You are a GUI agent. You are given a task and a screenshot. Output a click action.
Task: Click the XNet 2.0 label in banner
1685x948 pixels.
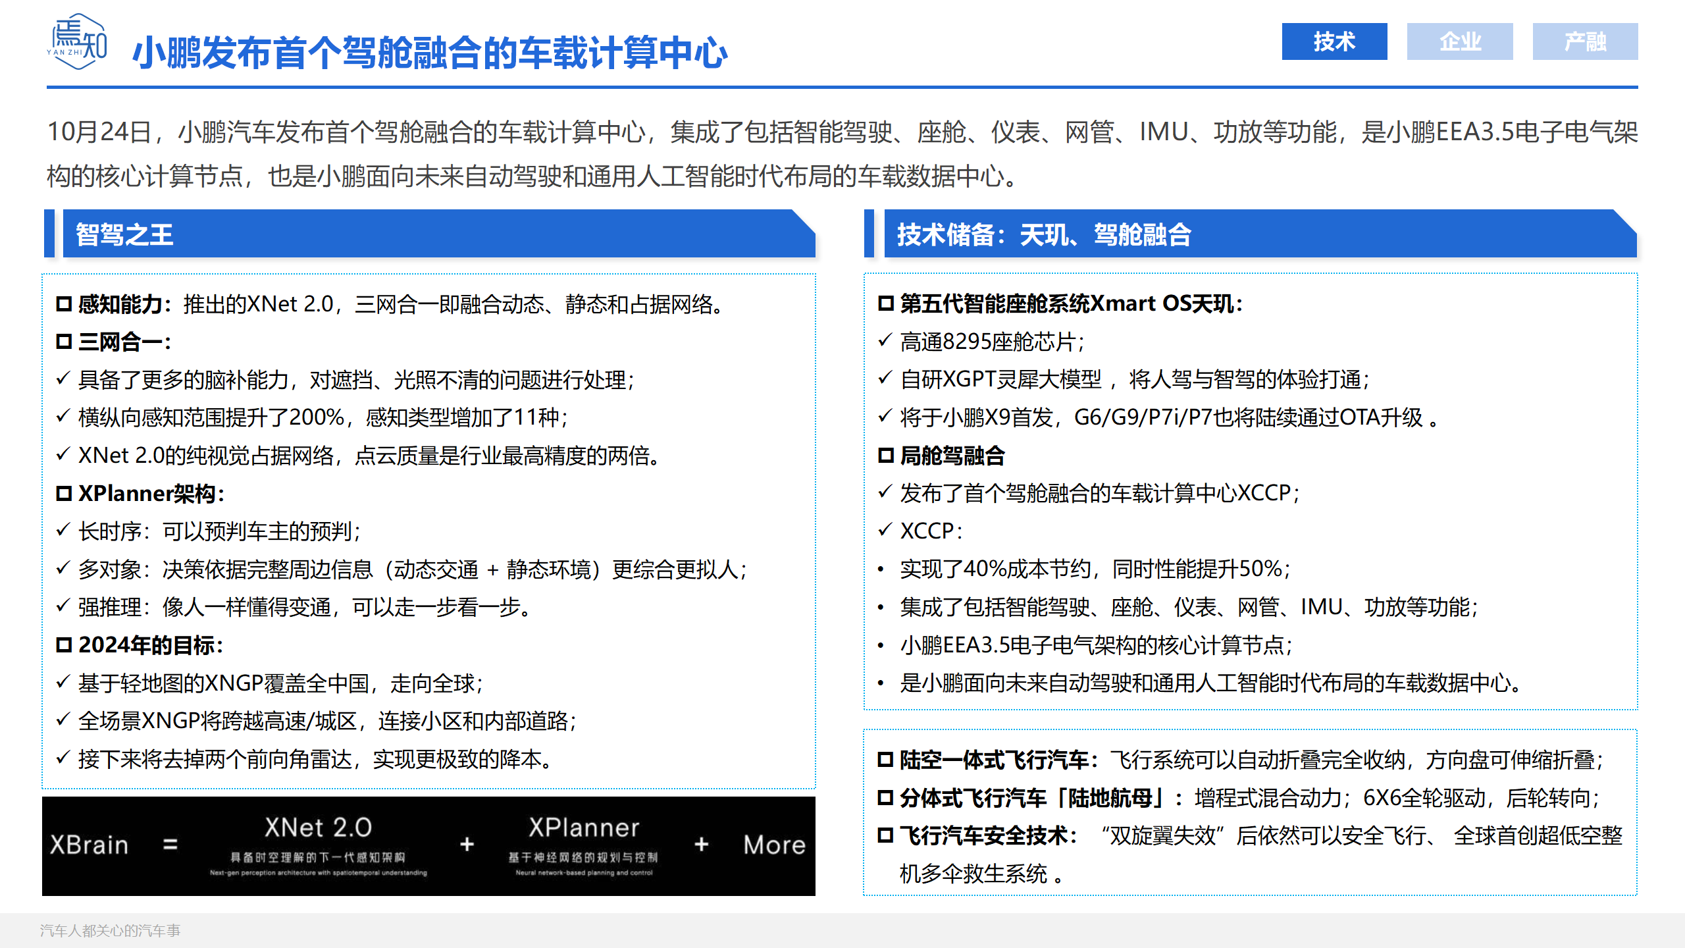[319, 828]
